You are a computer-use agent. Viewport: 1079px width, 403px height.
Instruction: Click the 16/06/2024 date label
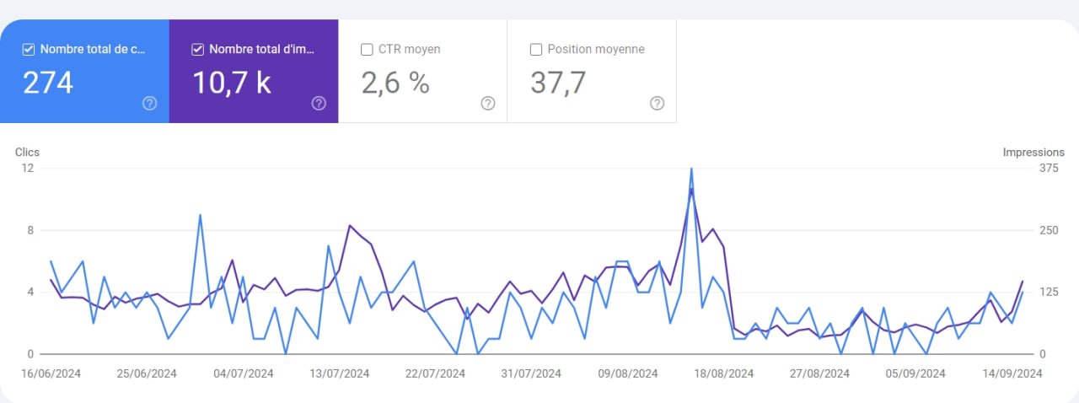(x=51, y=373)
